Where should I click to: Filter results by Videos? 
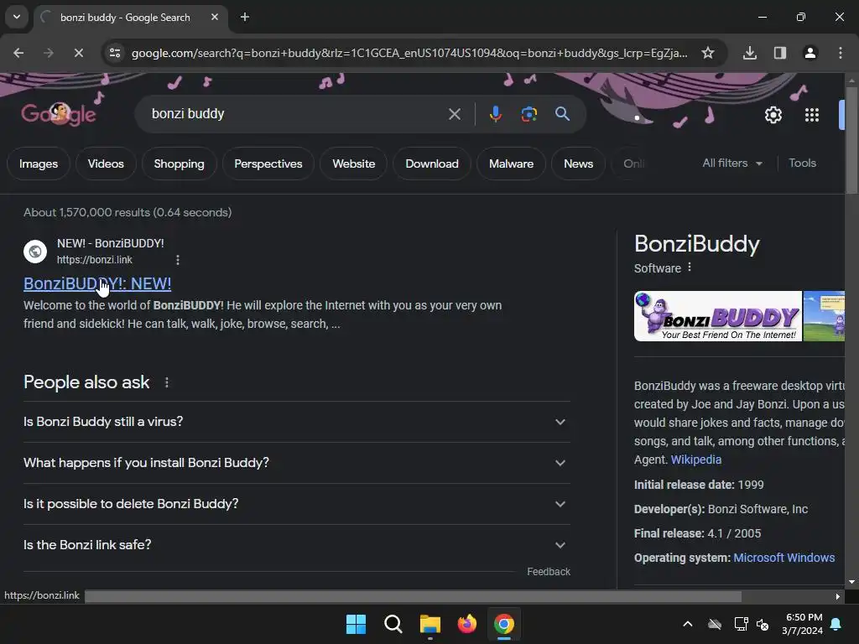click(x=106, y=164)
